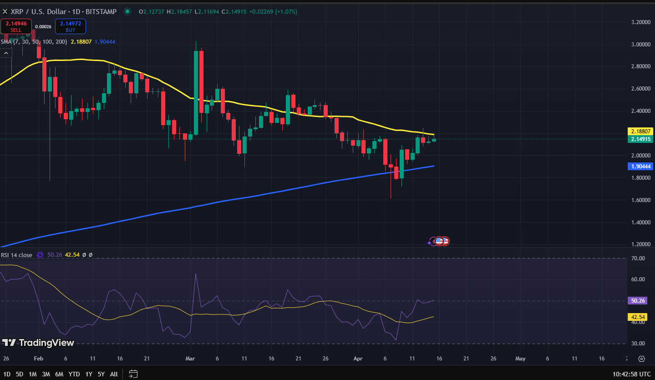
Task: Collapse the indicator legend with the chevron
Action: [6, 53]
